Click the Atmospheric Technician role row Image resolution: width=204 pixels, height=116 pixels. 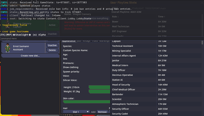[157, 104]
